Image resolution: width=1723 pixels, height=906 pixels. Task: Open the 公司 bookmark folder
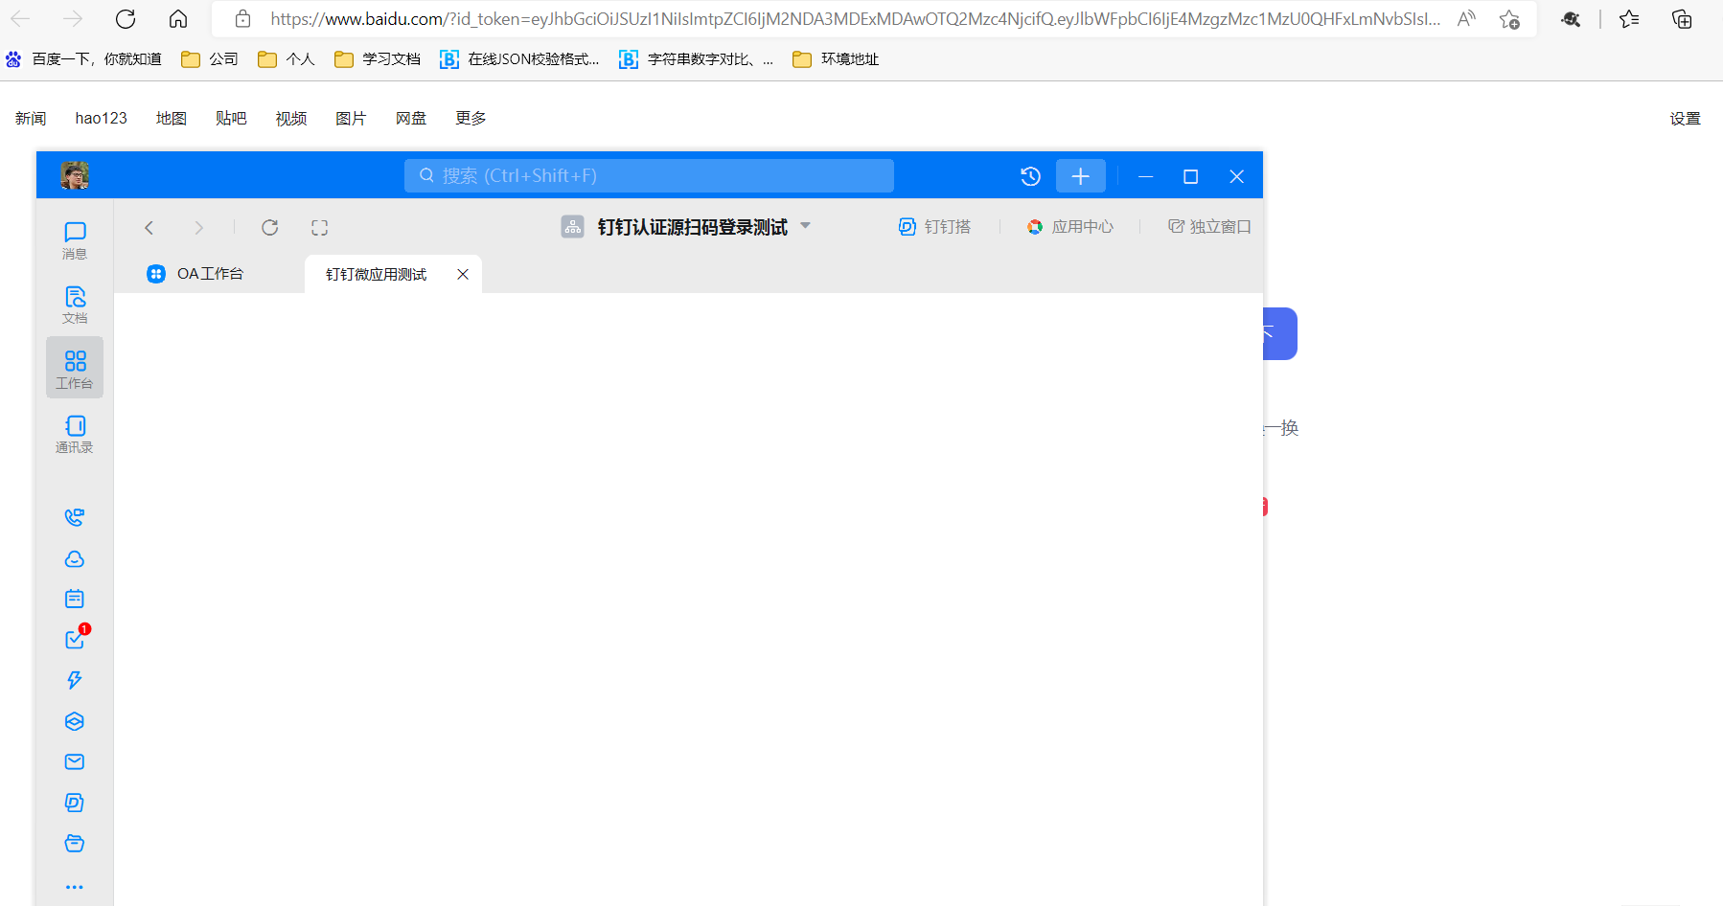point(210,59)
